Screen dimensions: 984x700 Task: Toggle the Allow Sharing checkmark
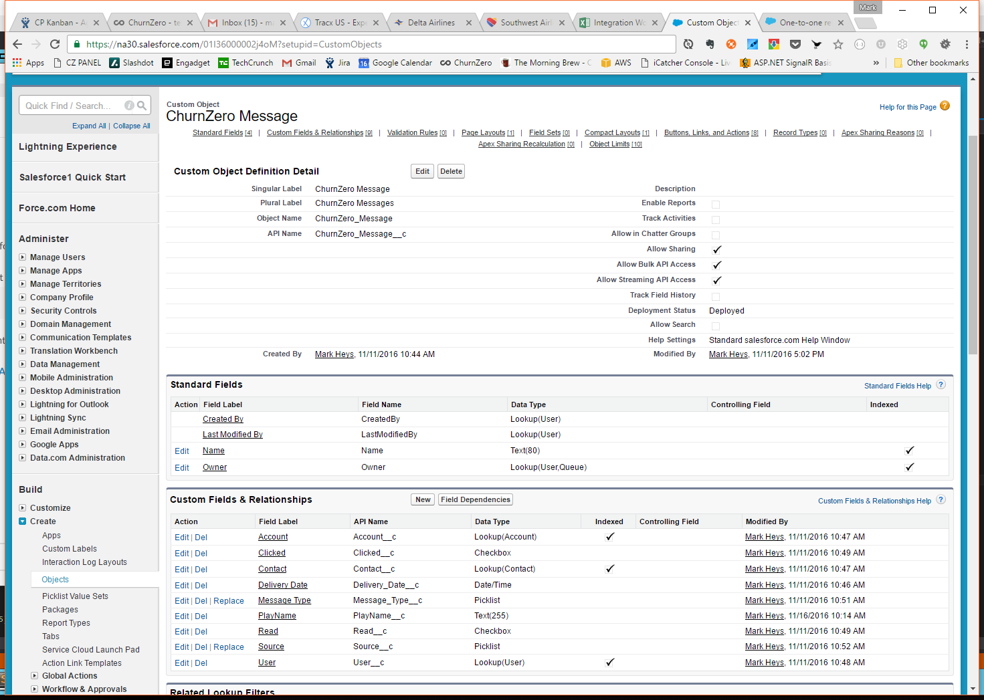(x=716, y=249)
